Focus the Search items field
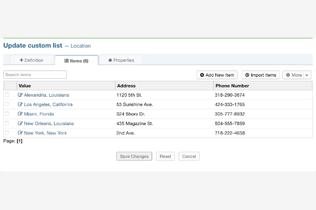Viewport: 316px width, 210px height. click(x=35, y=75)
